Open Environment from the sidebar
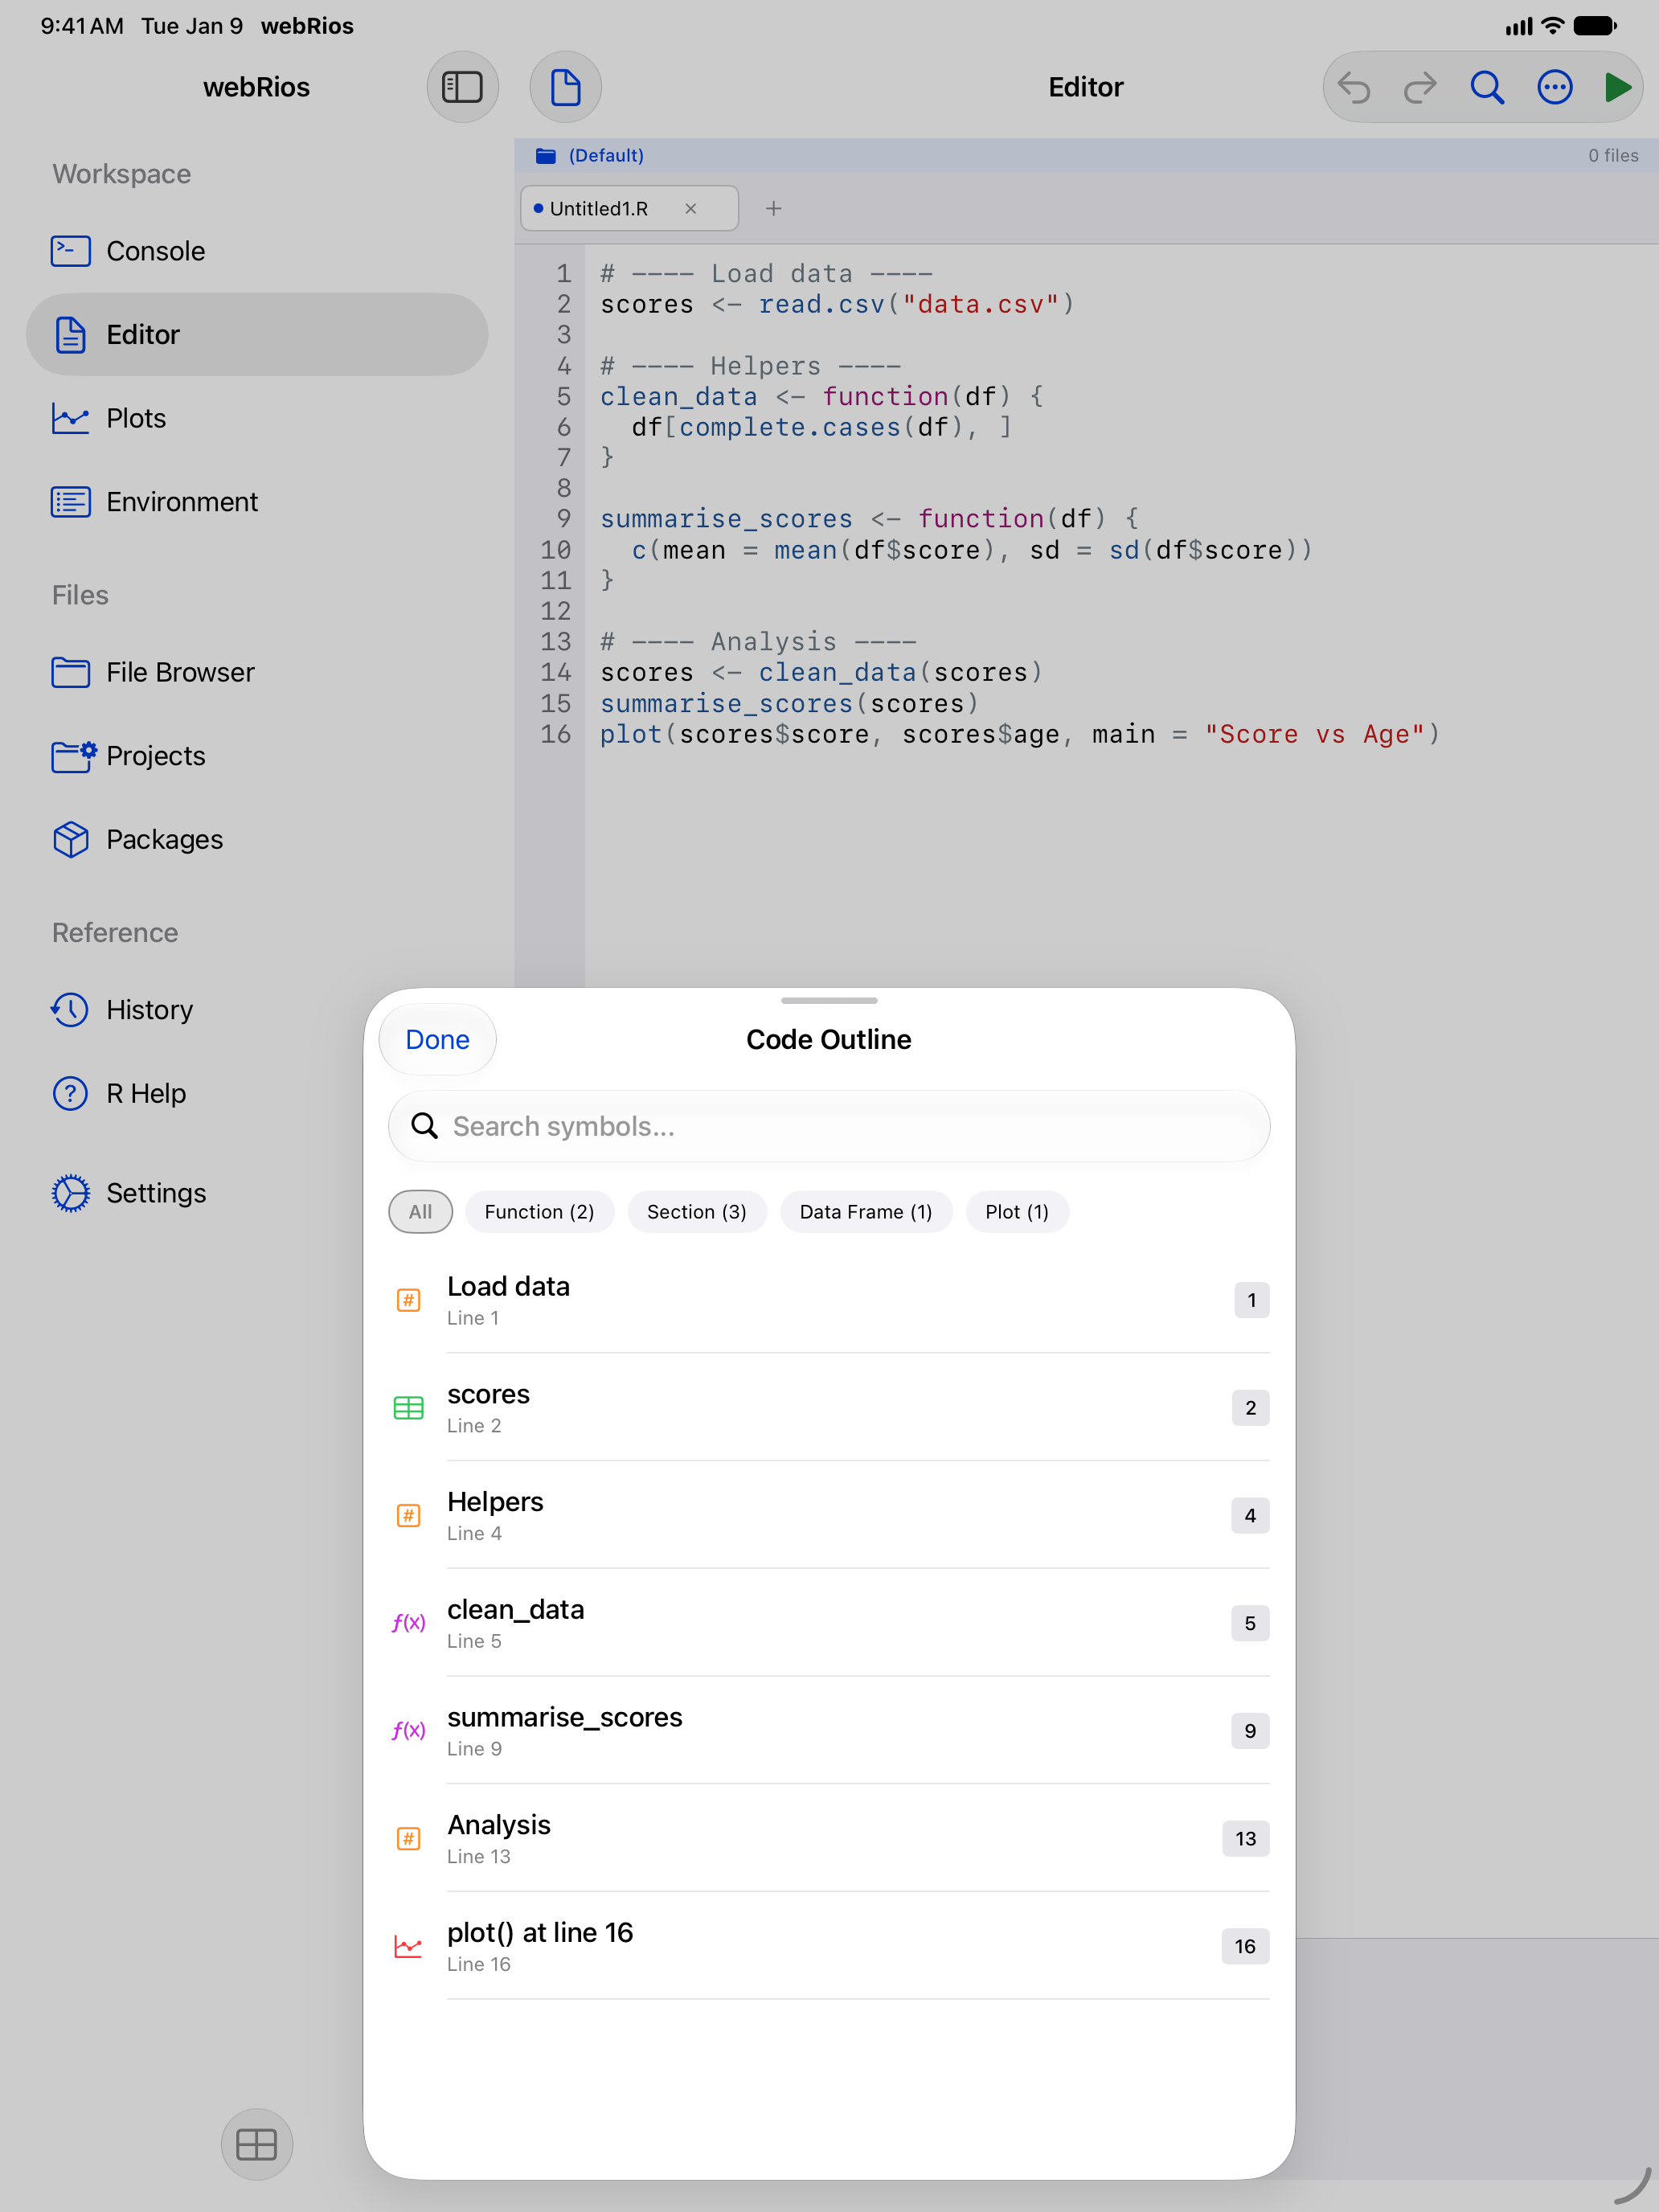This screenshot has width=1659, height=2212. 257,502
